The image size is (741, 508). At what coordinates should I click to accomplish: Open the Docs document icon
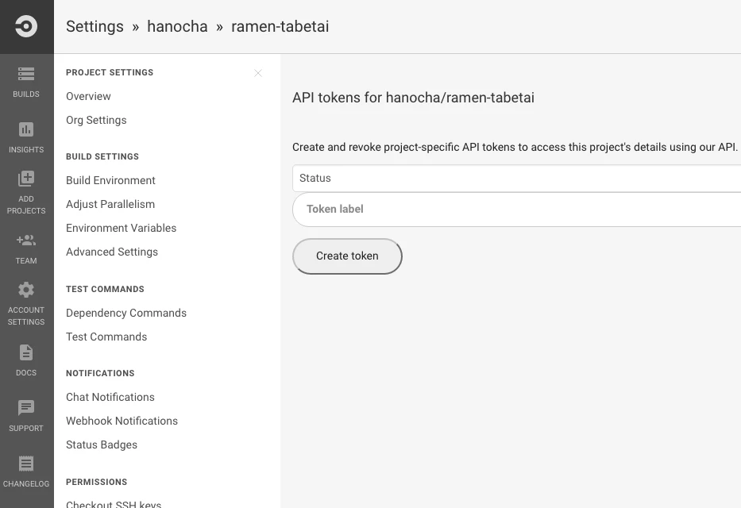(26, 352)
